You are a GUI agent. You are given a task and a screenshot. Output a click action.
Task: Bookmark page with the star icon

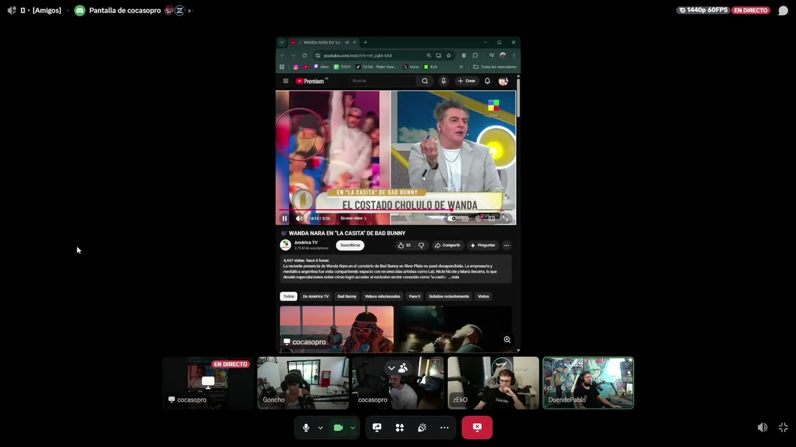pyautogui.click(x=449, y=55)
